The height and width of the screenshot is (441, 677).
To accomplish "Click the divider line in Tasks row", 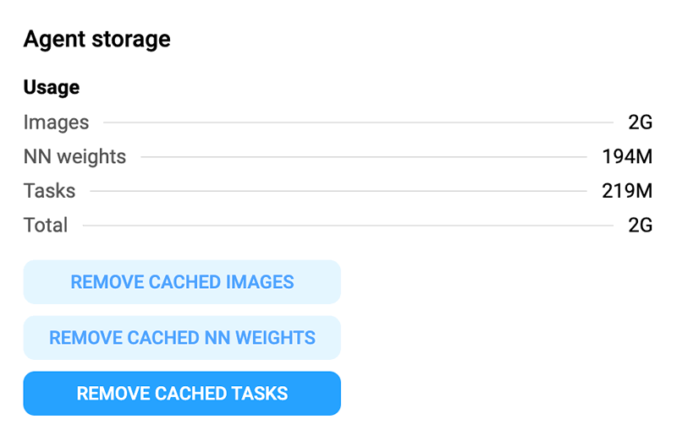I will [338, 191].
